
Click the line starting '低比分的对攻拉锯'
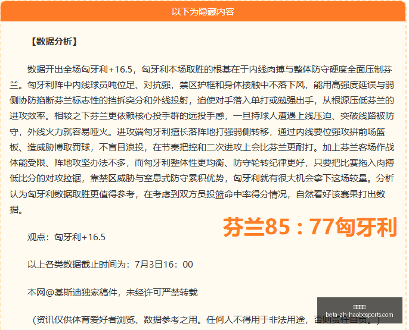202,178
